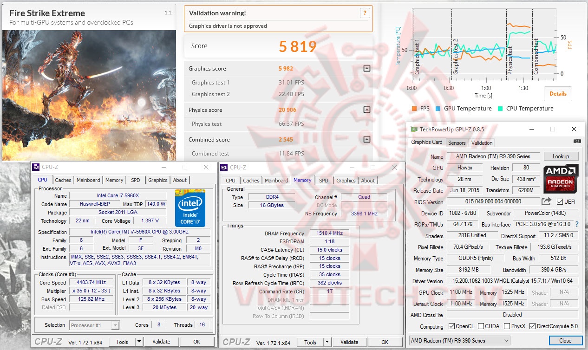588x350 pixels.
Task: Click the Core Voltage 1.397 V value
Action: [x=149, y=221]
